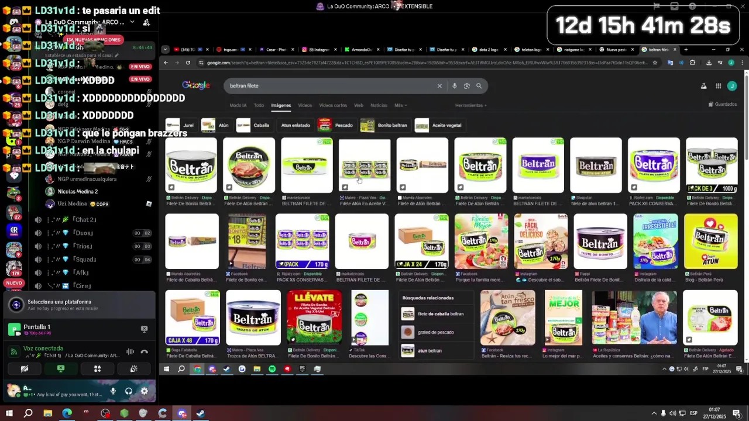
Task: Click the microphone voice search icon in Google
Action: [454, 86]
